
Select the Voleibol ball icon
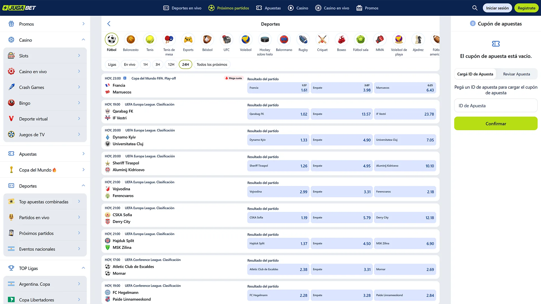[246, 40]
